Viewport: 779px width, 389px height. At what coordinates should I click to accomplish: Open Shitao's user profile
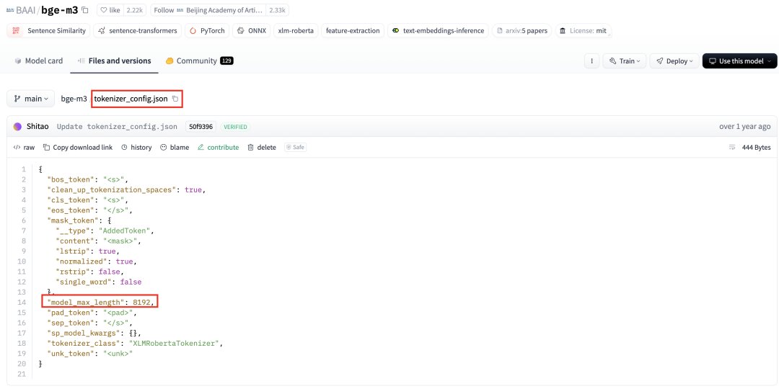coord(38,127)
